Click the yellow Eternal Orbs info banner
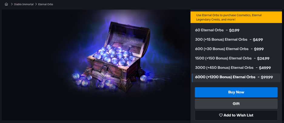The height and width of the screenshot is (123, 284). tap(237, 17)
